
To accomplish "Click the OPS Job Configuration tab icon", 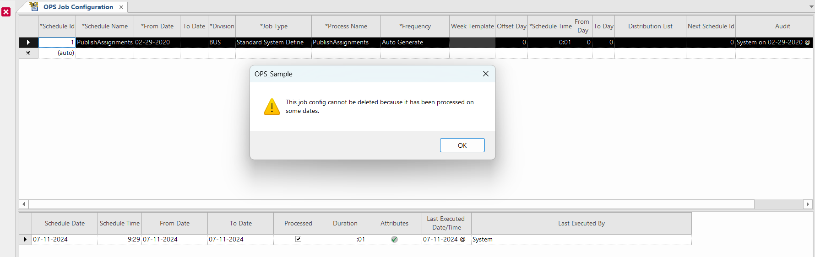I will 34,6.
